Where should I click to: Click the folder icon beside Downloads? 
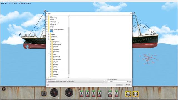click(x=52, y=51)
